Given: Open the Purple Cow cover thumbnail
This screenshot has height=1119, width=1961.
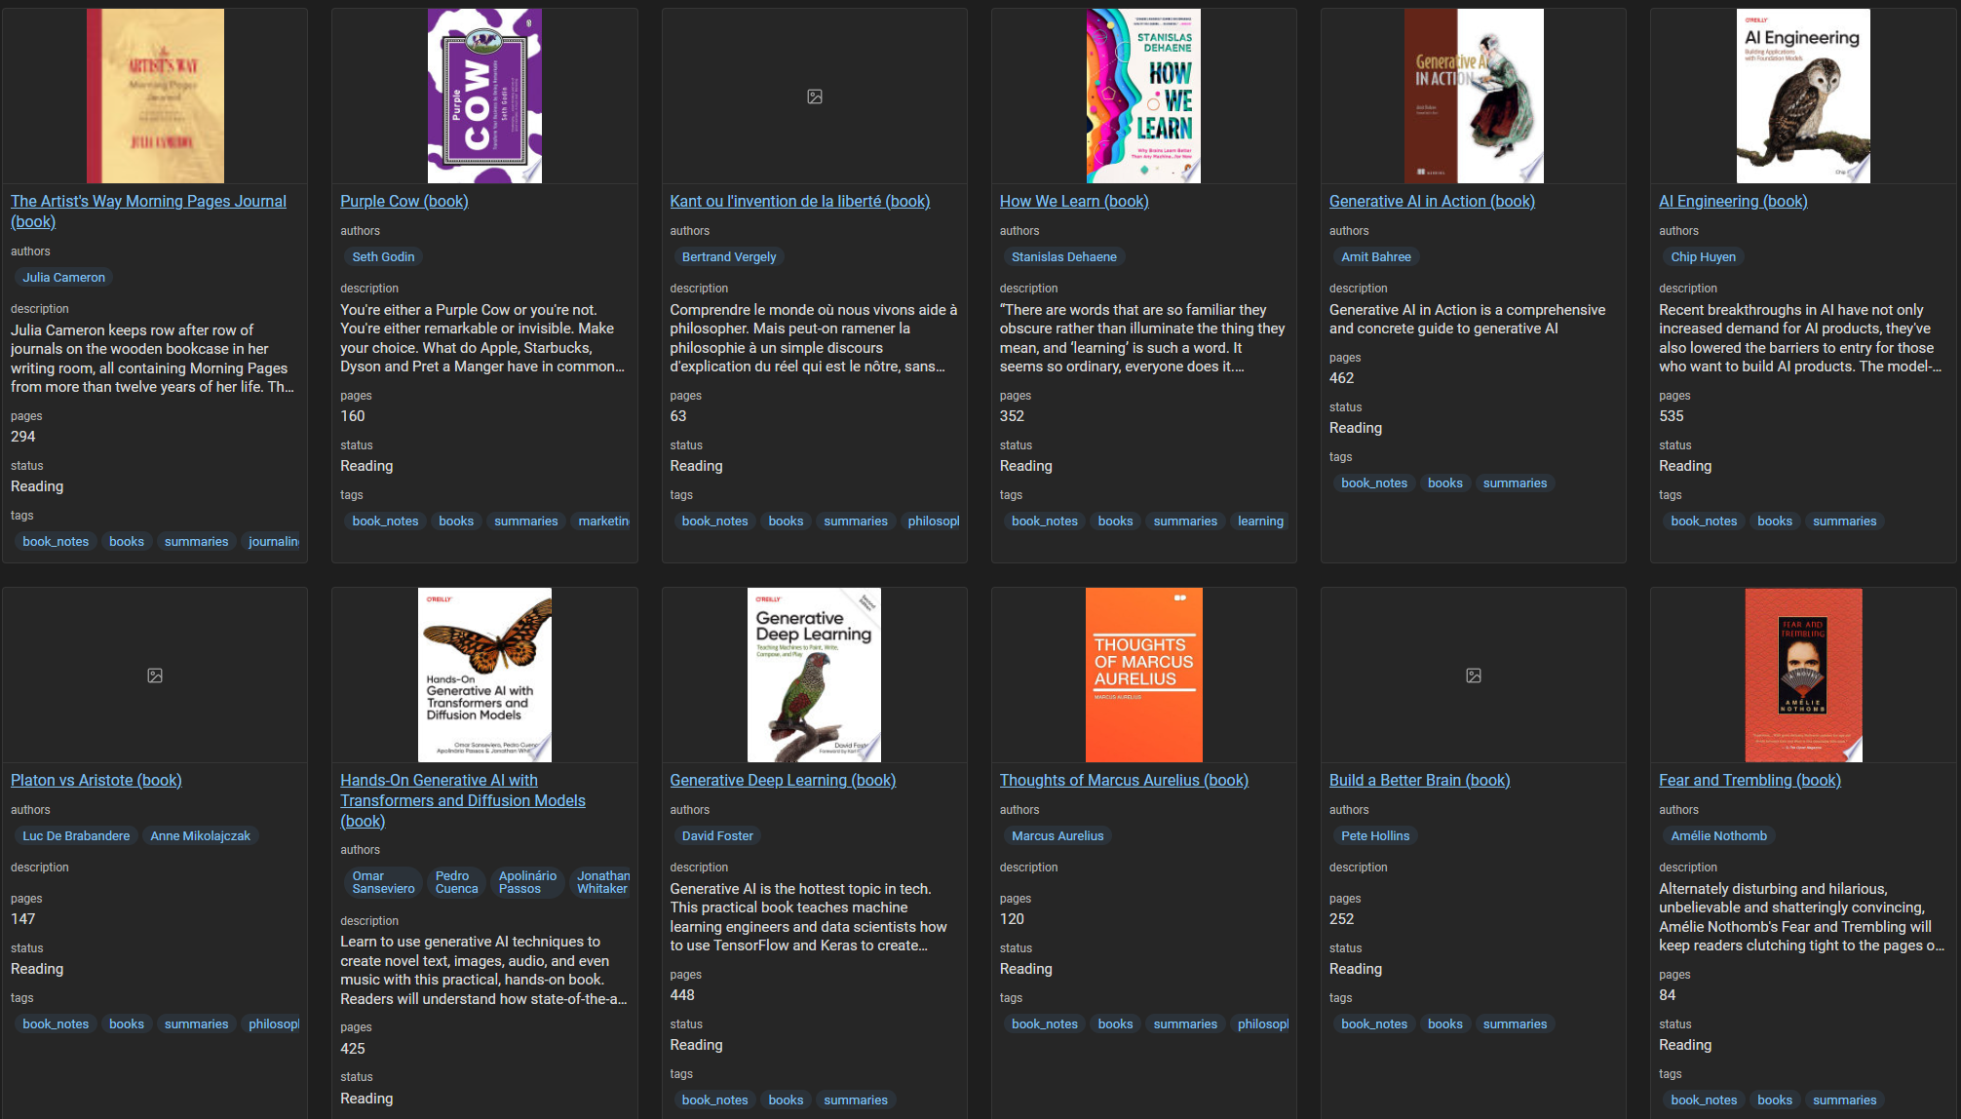Looking at the screenshot, I should point(484,96).
